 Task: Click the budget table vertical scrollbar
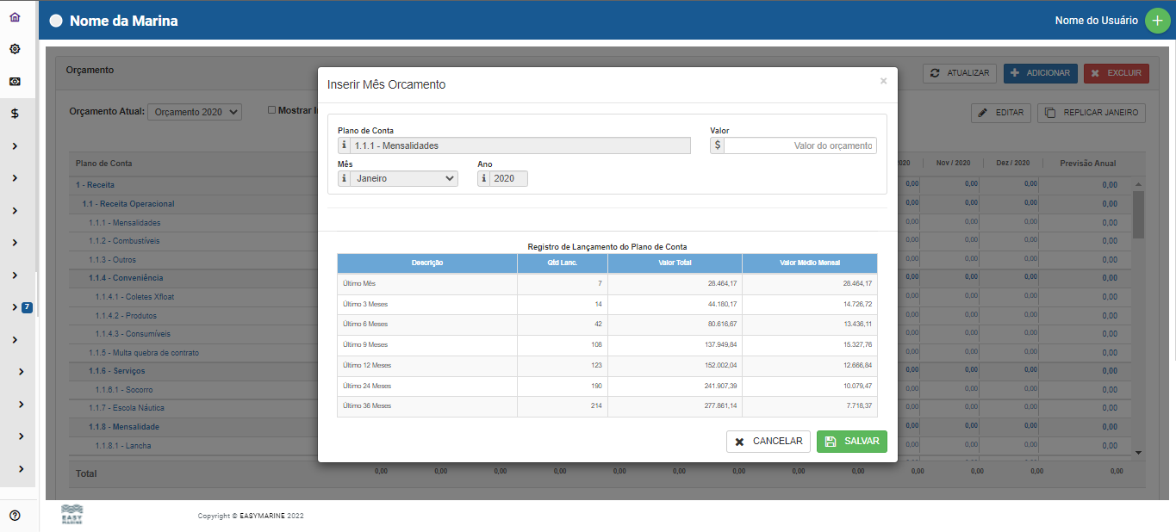pos(1137,215)
